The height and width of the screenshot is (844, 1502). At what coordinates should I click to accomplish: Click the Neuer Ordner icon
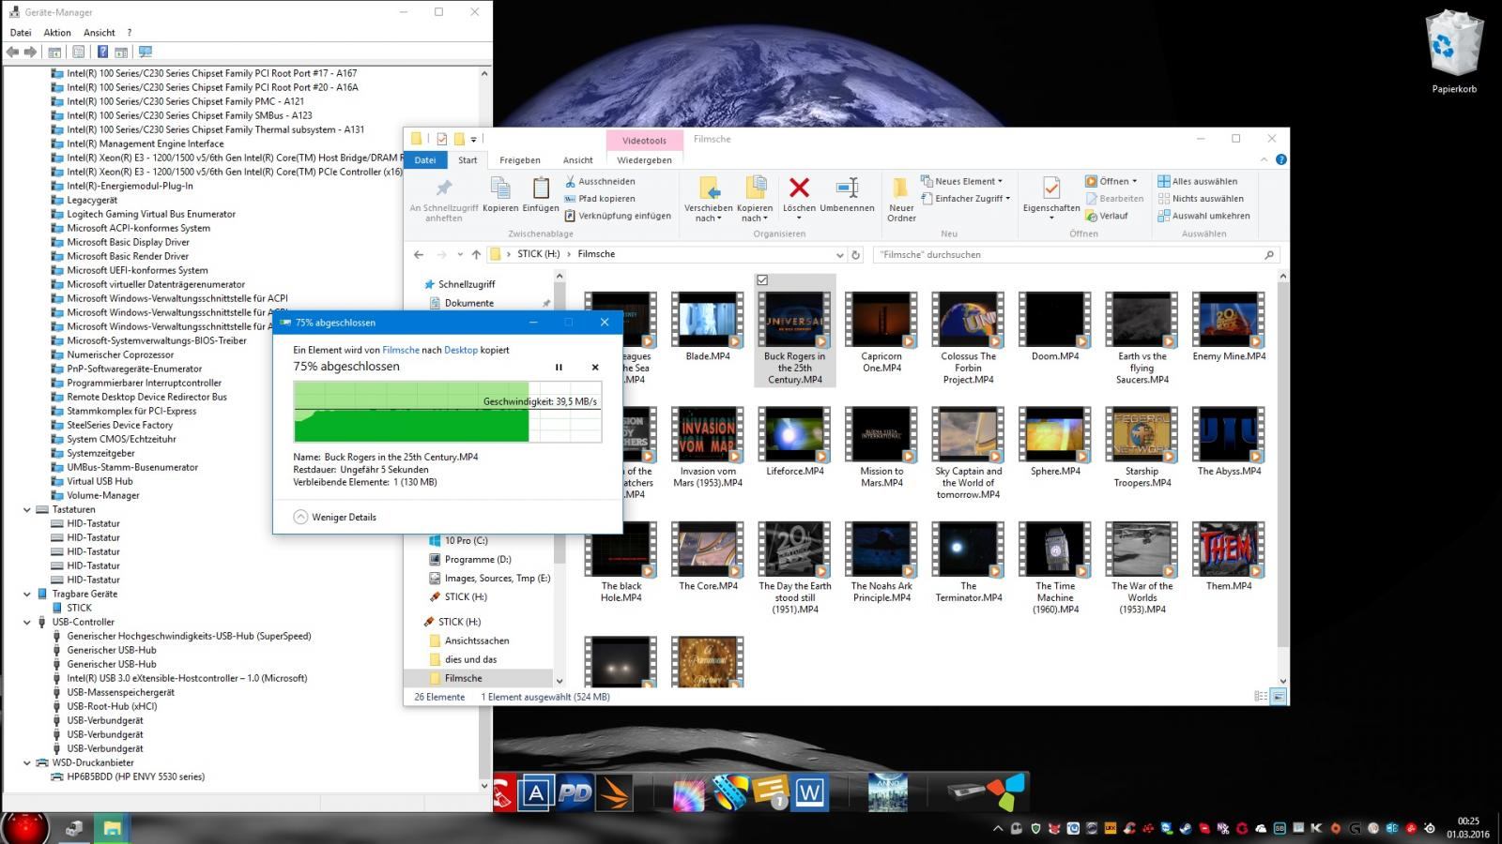pos(900,188)
